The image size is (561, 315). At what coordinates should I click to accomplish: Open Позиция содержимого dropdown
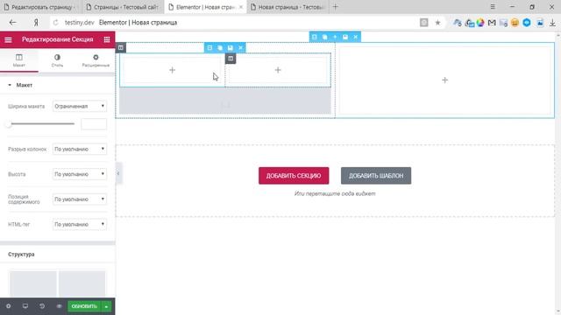click(80, 199)
